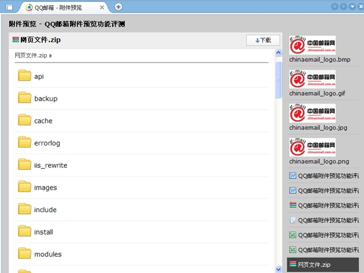Click the images folder name

46,188
